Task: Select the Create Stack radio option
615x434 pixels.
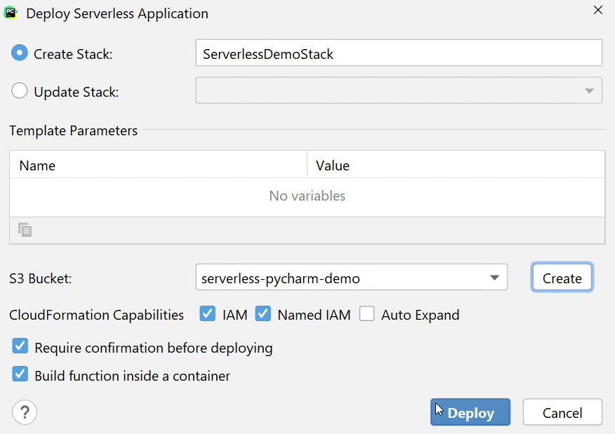Action: tap(20, 53)
